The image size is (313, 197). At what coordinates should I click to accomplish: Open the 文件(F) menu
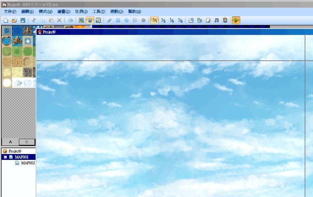(x=10, y=12)
